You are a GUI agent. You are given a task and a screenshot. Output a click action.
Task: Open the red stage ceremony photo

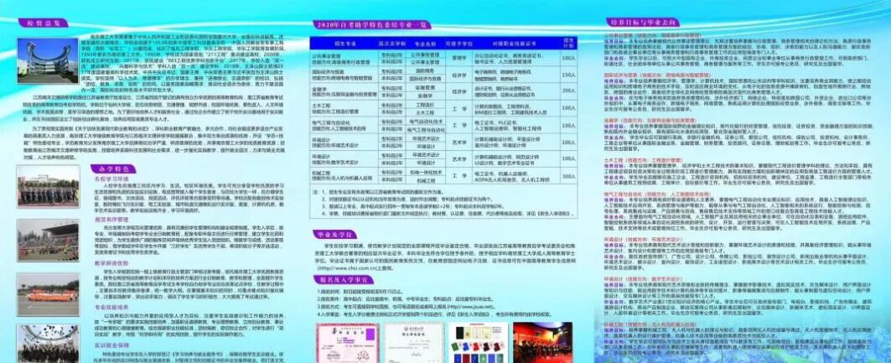click(542, 343)
